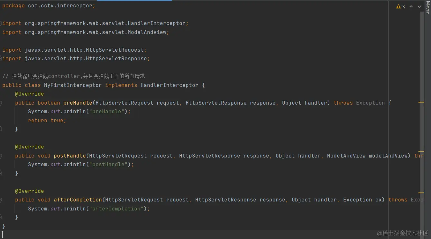The image size is (431, 239).
Task: Click warning stripe mark for postHandle method
Action: (x=421, y=151)
